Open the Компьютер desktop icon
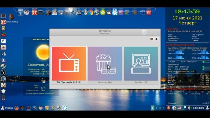Image resolution: width=210 pixels, height=118 pixels. click(x=11, y=18)
